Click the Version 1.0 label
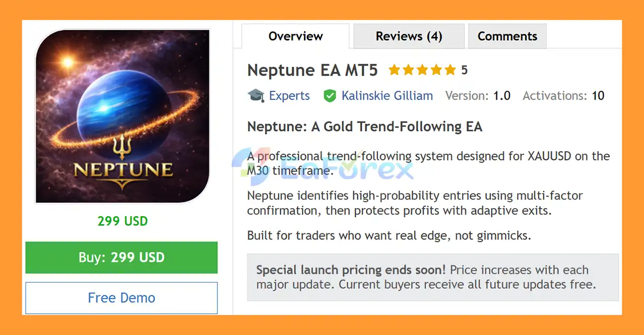This screenshot has height=335, width=644. point(478,96)
